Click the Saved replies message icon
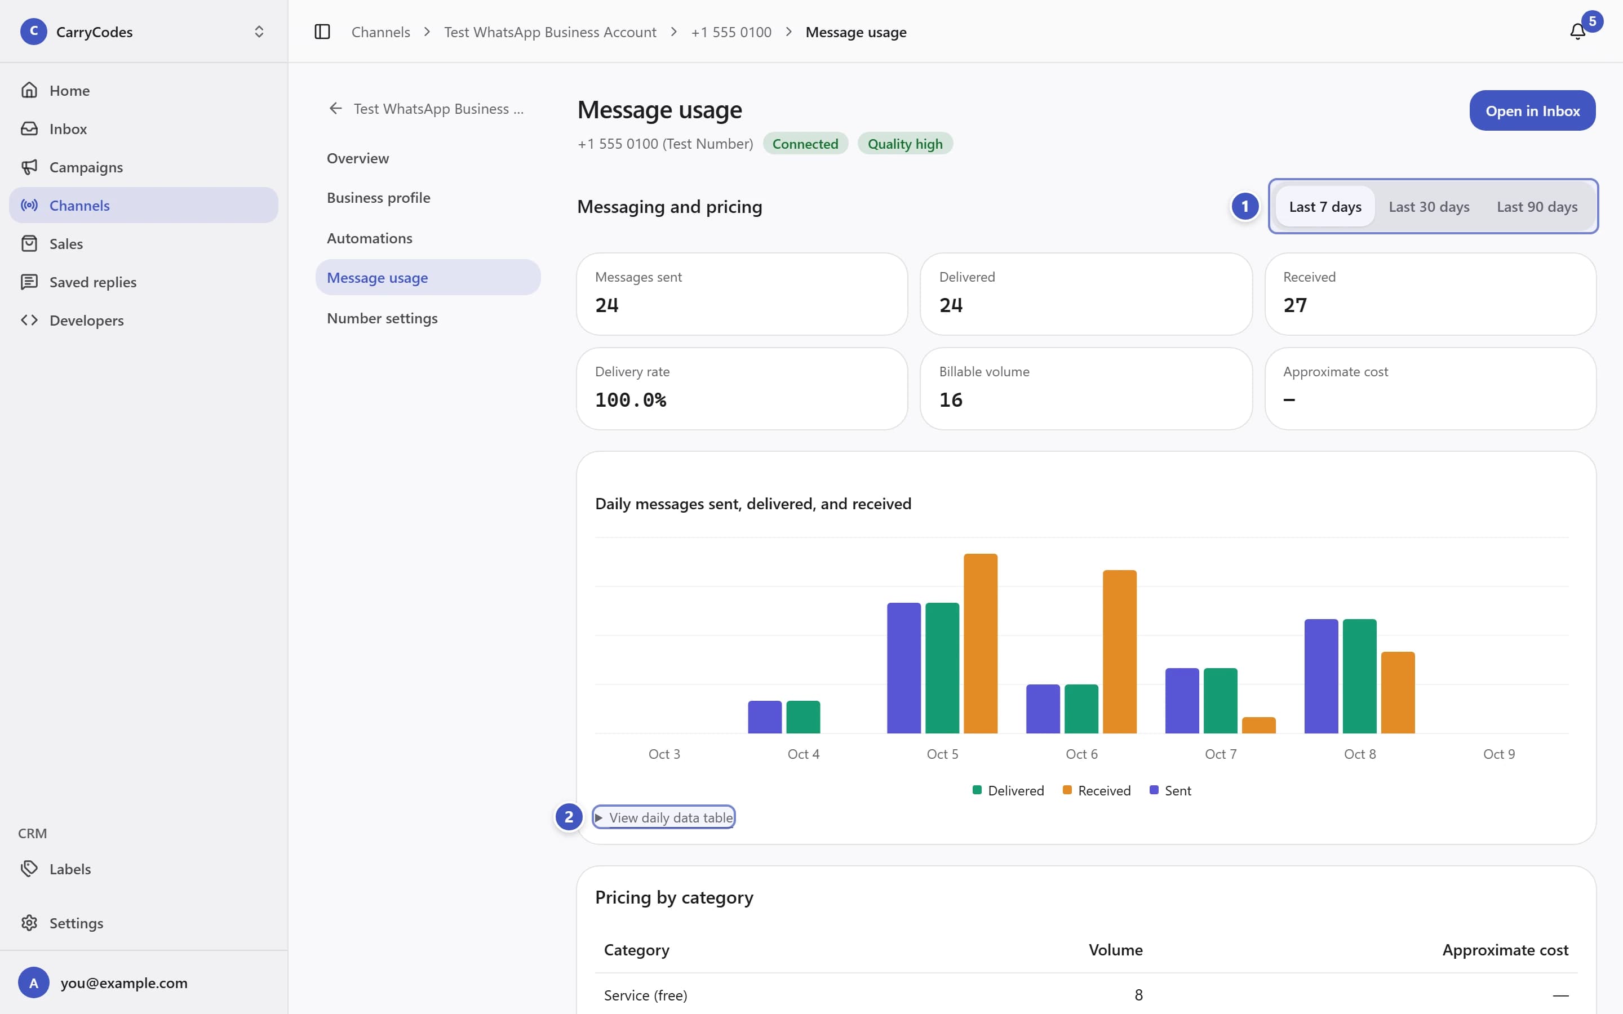This screenshot has height=1014, width=1623. point(29,282)
